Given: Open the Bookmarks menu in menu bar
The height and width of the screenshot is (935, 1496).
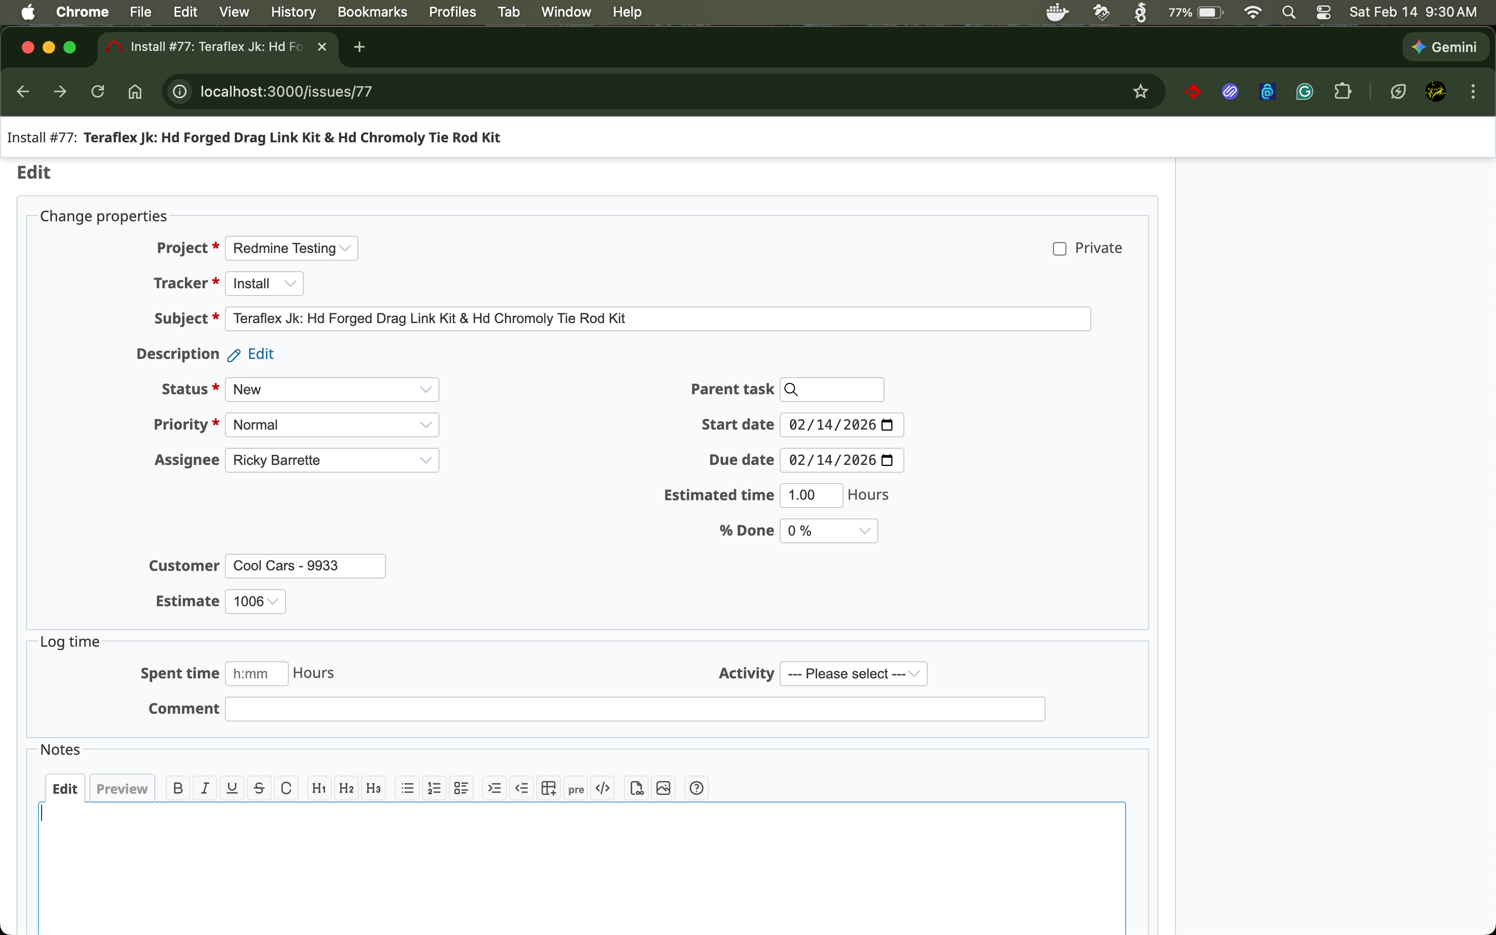Looking at the screenshot, I should [371, 12].
